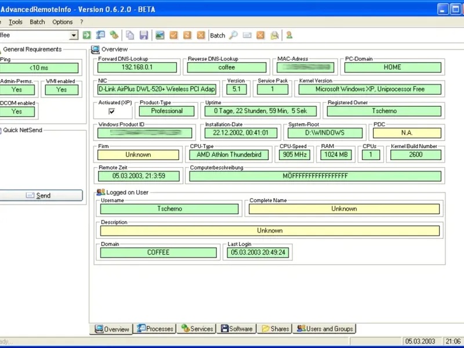Switch to the Services tab
The width and height of the screenshot is (464, 348).
[197, 329]
